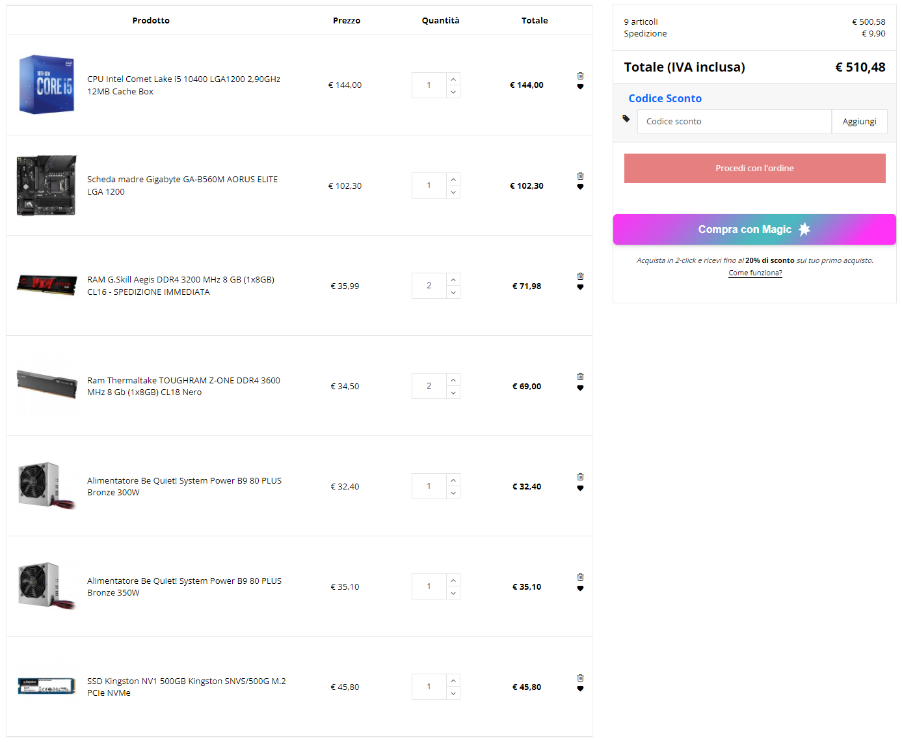
Task: Click the 350W power supply thumbnail
Action: 47,586
